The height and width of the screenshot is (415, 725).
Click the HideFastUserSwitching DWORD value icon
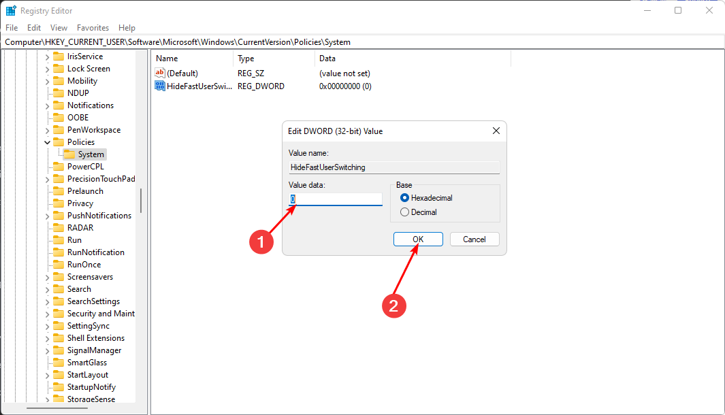click(x=160, y=86)
